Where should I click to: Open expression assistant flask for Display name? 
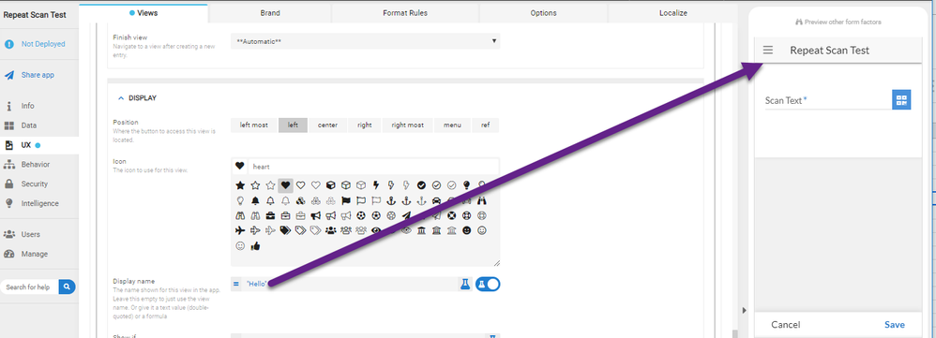click(464, 285)
